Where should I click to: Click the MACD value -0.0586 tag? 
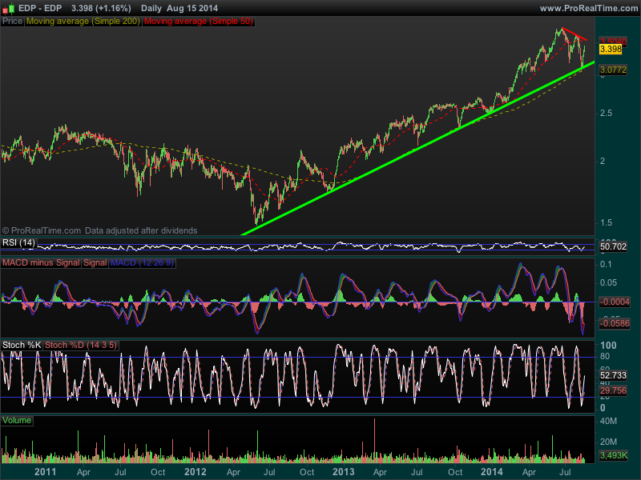click(615, 324)
